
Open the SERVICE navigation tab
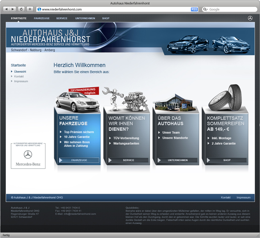(62, 18)
